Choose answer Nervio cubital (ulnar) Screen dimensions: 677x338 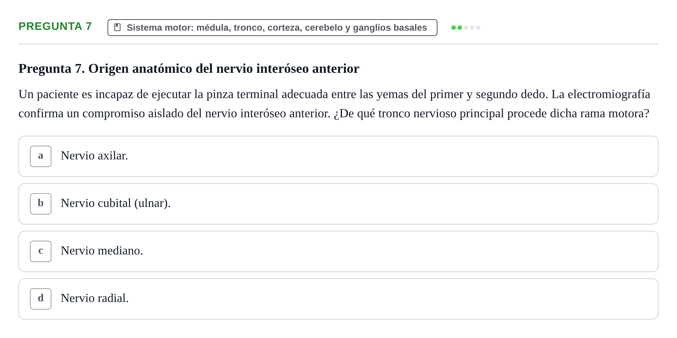pyautogui.click(x=116, y=203)
